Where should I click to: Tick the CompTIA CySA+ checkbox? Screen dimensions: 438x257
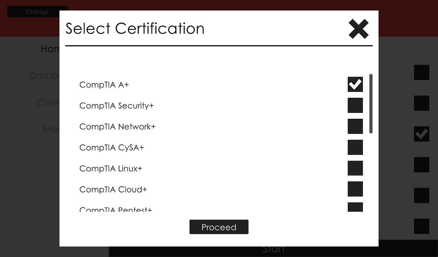355,147
